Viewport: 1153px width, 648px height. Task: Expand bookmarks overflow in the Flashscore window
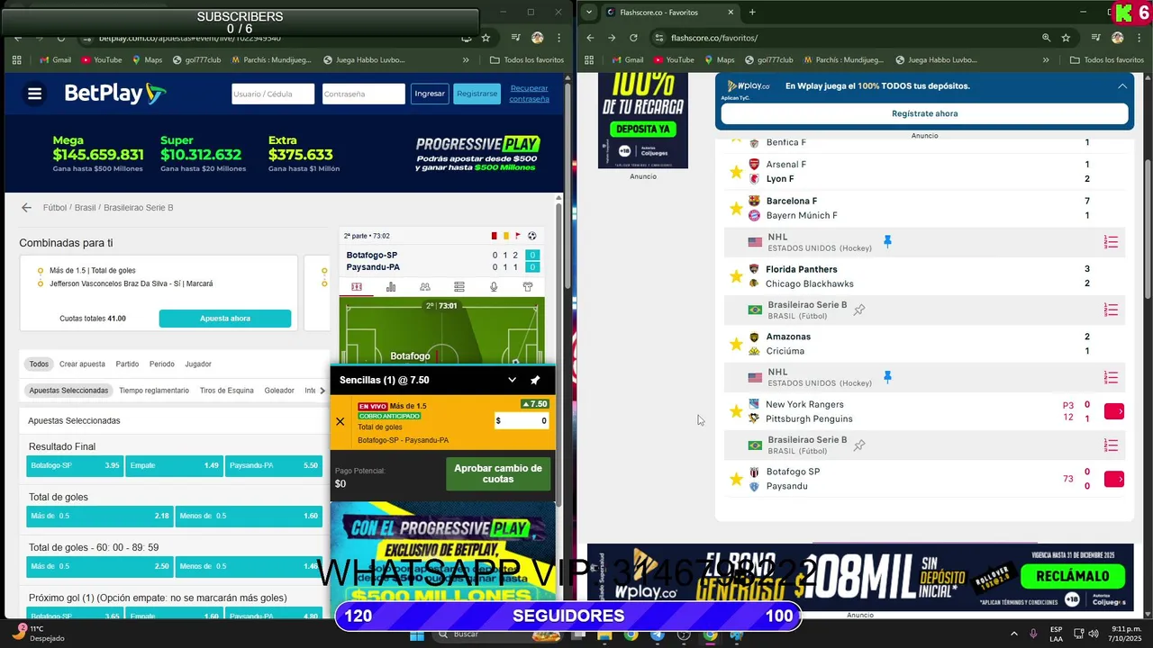click(1046, 60)
